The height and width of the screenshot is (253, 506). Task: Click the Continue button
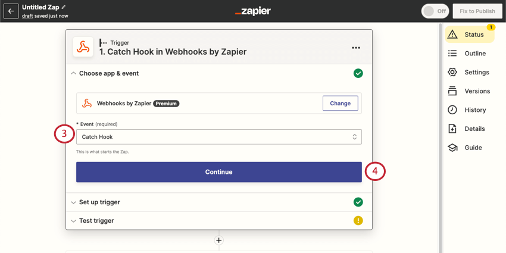click(219, 172)
